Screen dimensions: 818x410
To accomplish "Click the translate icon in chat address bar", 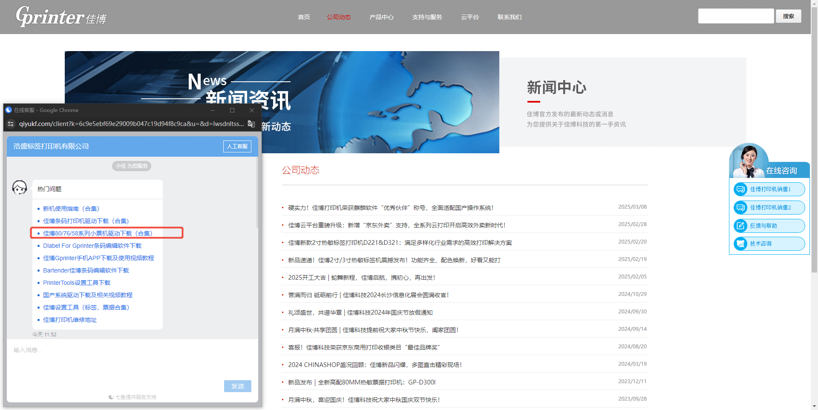I will point(251,124).
